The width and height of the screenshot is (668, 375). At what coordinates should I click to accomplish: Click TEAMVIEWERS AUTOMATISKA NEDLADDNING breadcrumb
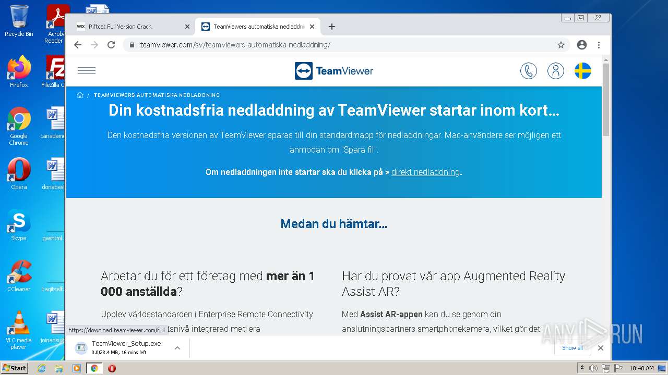click(157, 95)
